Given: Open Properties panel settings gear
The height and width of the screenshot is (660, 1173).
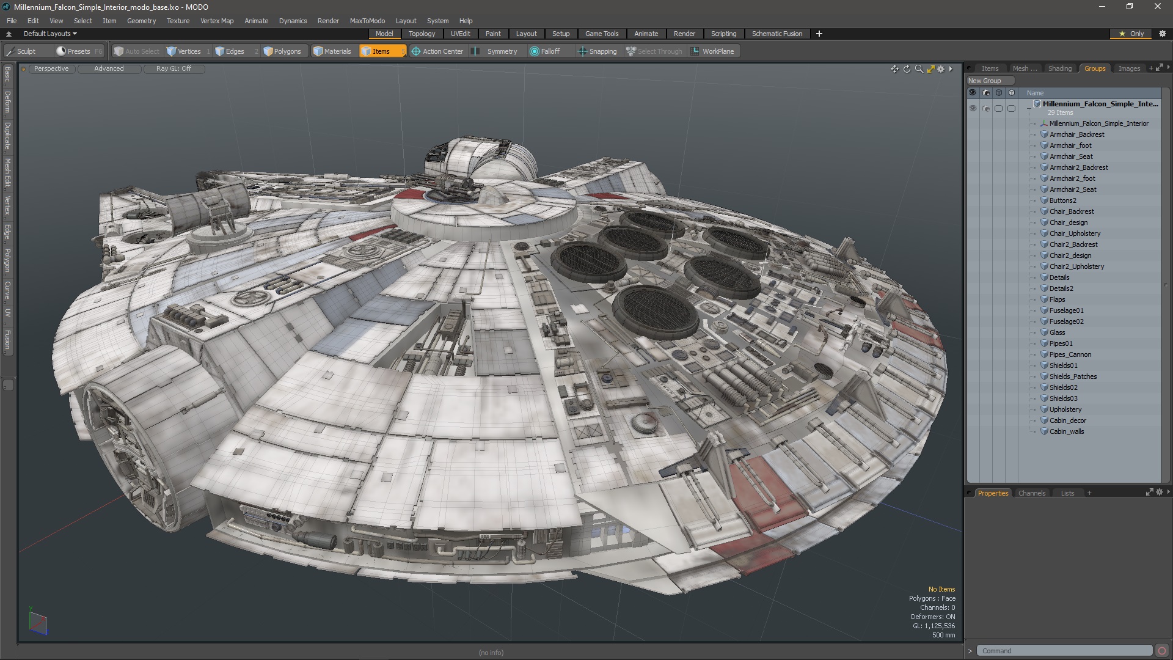Looking at the screenshot, I should pos(1159,492).
